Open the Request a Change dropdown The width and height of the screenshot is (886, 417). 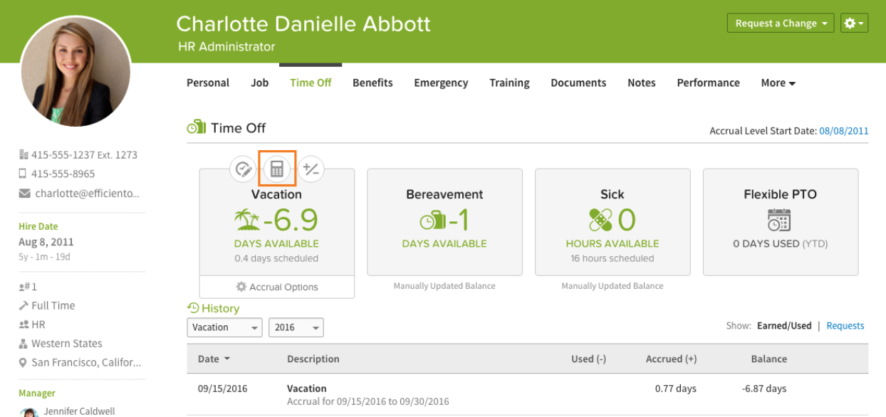pyautogui.click(x=781, y=23)
